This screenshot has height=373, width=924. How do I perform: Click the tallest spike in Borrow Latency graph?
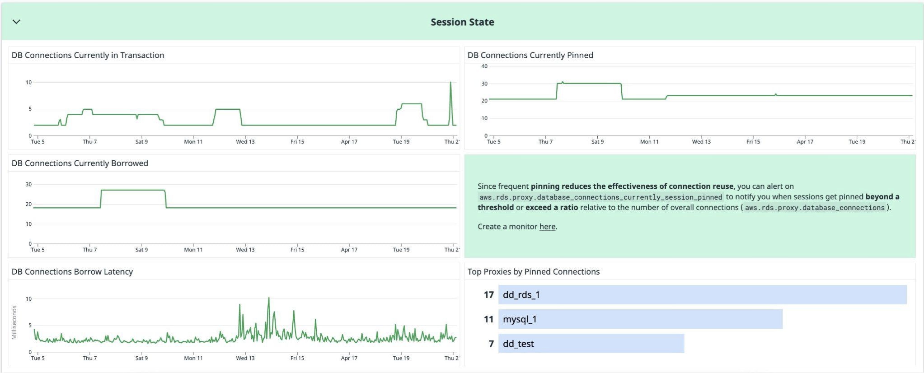pyautogui.click(x=269, y=298)
